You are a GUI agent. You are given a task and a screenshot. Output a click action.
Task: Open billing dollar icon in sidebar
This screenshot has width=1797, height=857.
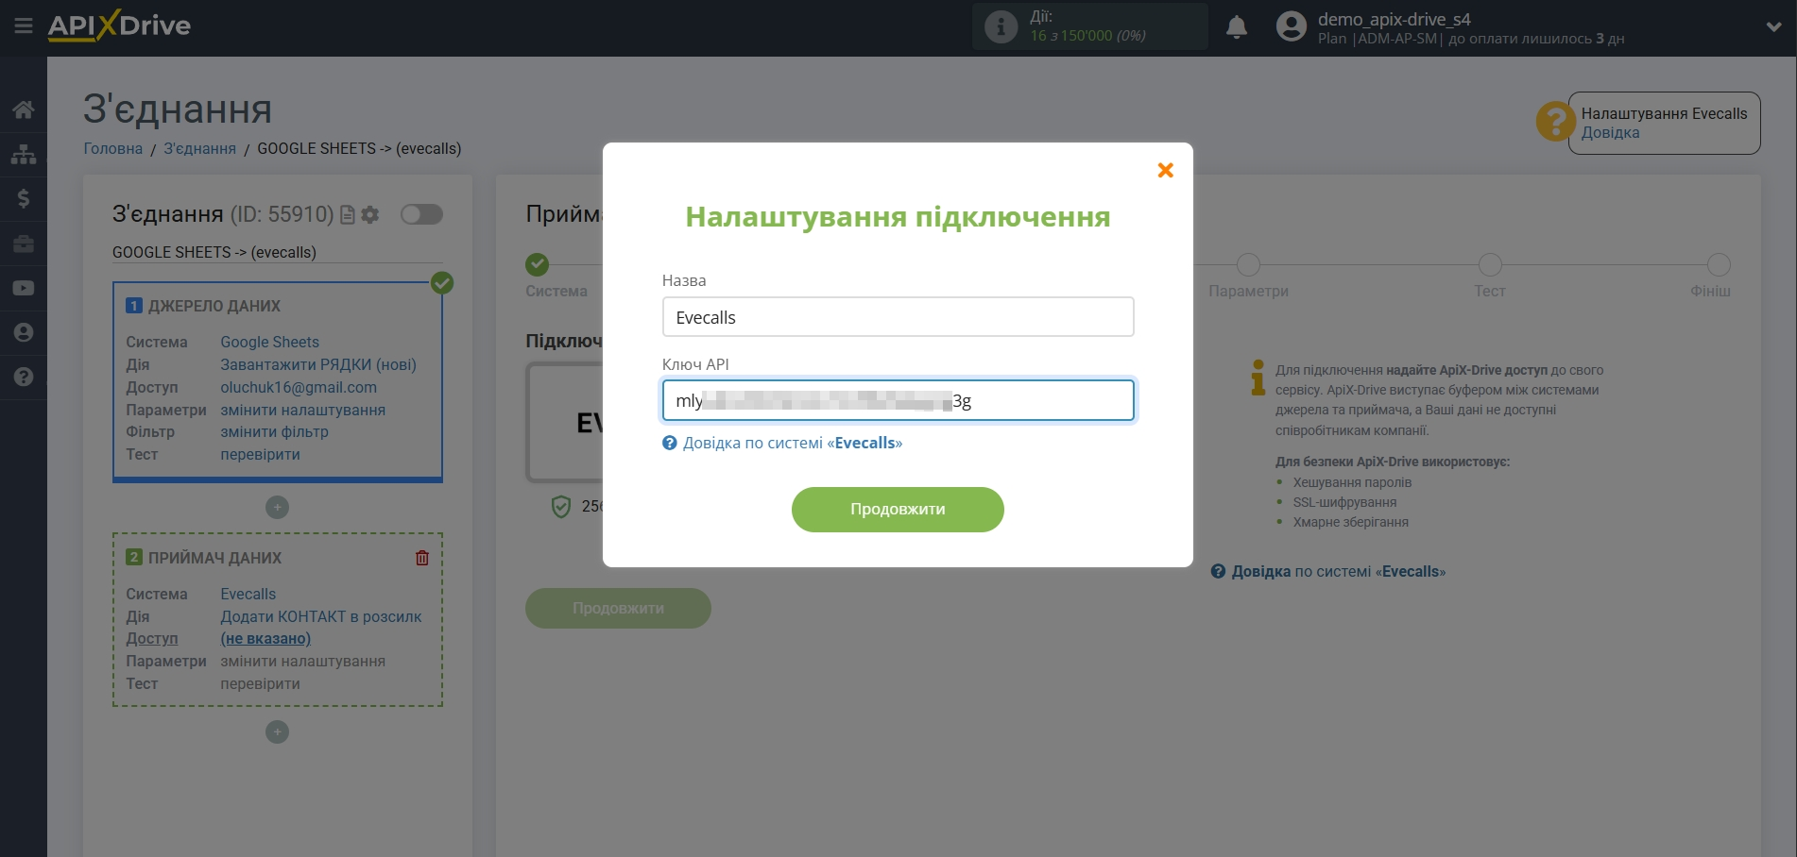tap(24, 198)
